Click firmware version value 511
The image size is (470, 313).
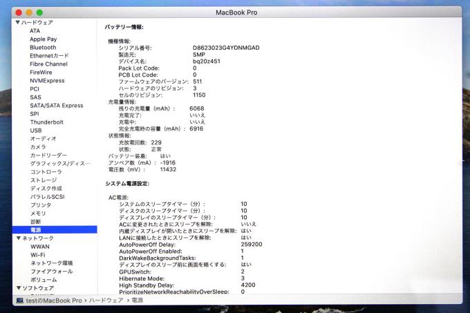(197, 82)
